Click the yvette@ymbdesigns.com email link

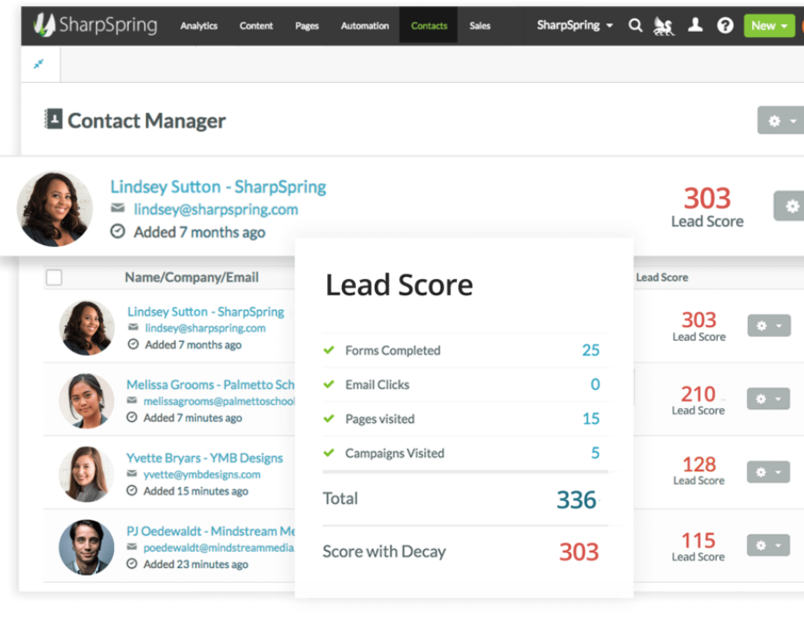(x=202, y=474)
